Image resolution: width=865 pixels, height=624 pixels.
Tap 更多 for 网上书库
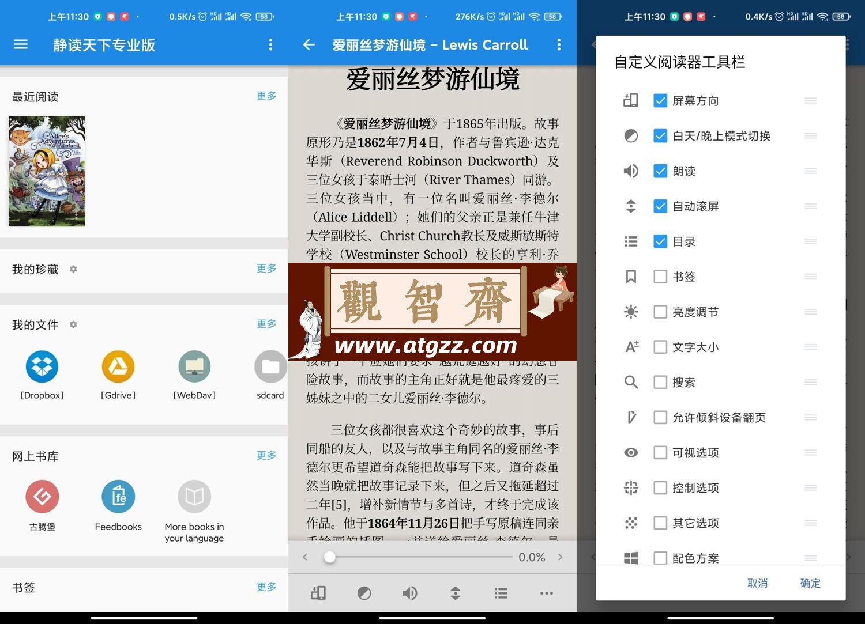266,455
